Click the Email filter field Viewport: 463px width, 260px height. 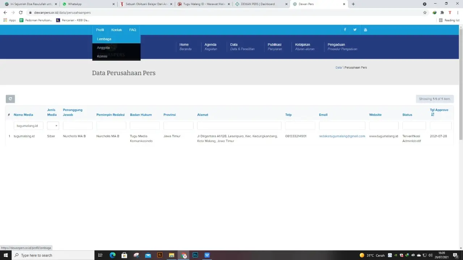342,126
